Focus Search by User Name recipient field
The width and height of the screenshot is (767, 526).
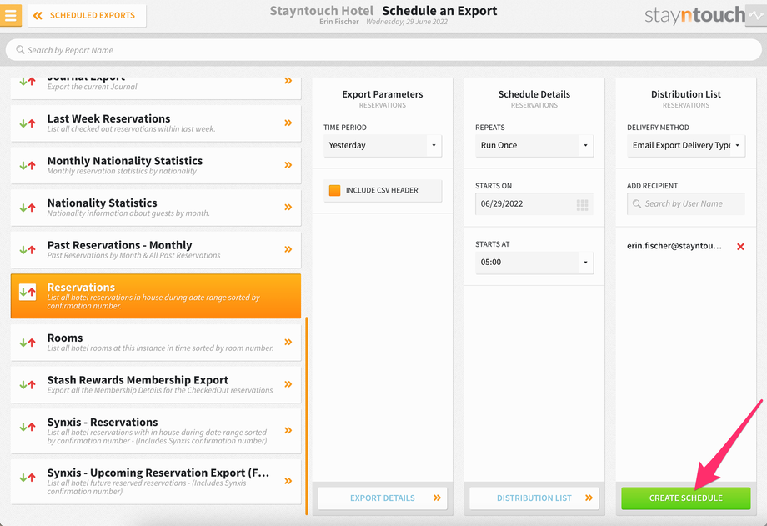pyautogui.click(x=686, y=204)
